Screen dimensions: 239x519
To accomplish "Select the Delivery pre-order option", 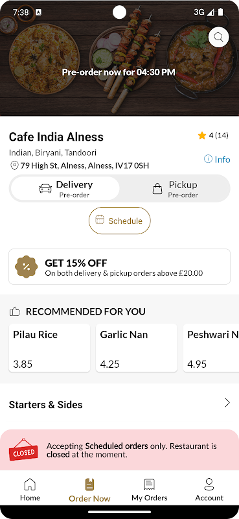I will point(65,188).
